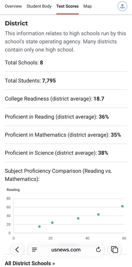Click the Total Students 7,795 row
132x267 pixels.
tap(66, 81)
